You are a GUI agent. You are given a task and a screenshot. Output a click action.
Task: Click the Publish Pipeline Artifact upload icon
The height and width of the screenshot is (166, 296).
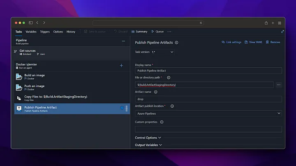(x=19, y=109)
